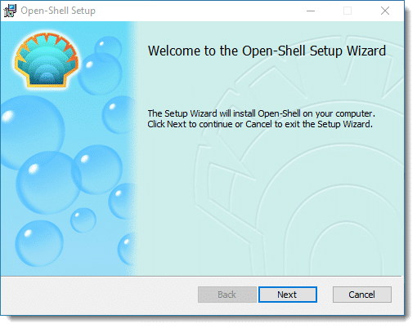
Task: Click the word 'Next' in the description text
Action: 177,124
